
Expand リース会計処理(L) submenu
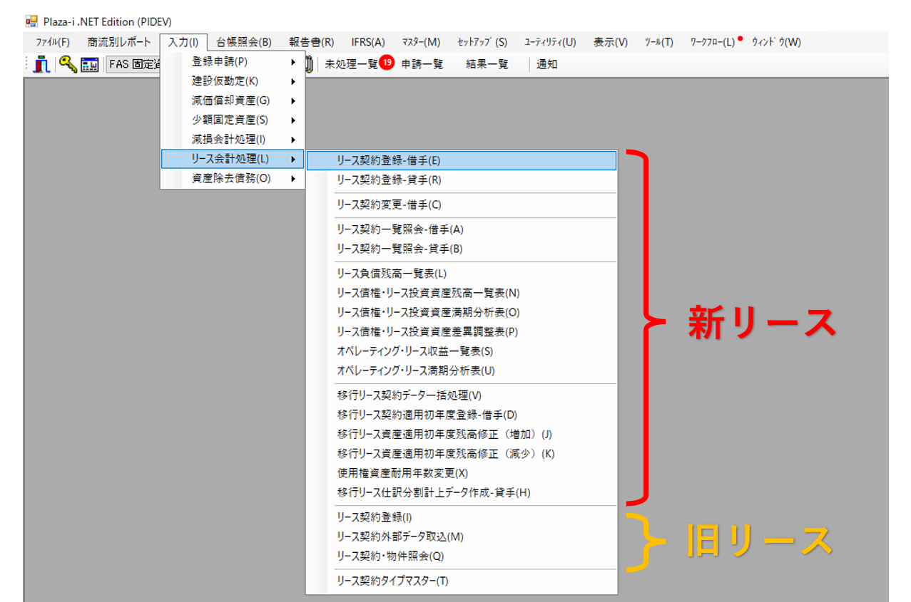[233, 159]
